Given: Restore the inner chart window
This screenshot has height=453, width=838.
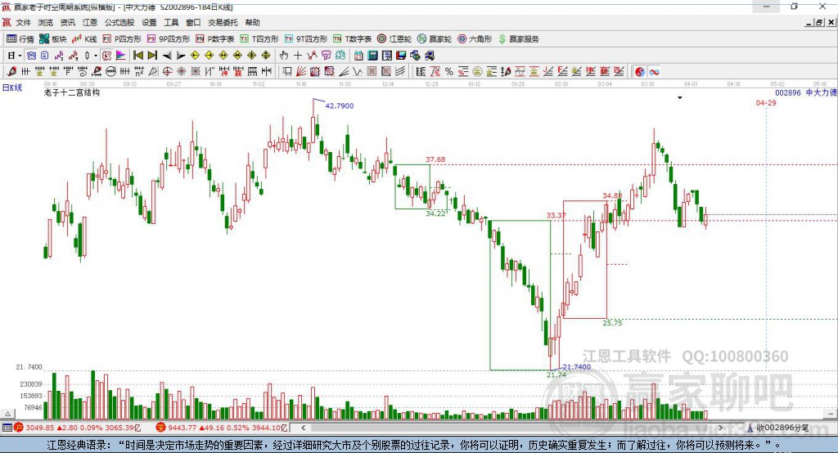Looking at the screenshot, I should click(819, 22).
